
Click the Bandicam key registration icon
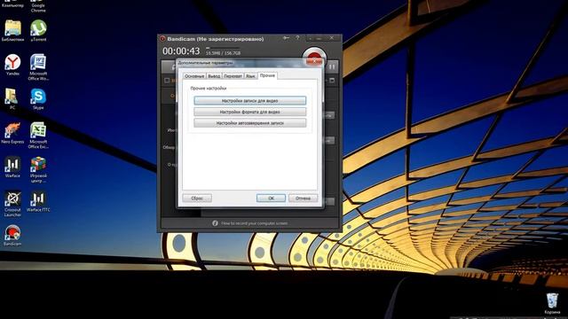point(286,37)
